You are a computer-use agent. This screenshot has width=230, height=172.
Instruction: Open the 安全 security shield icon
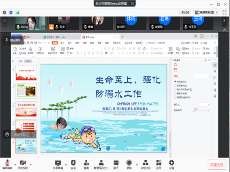click(x=73, y=163)
